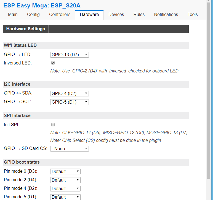Click the vertical scrollbar thumb
Screen dimensions: 213x200
pyautogui.click(x=208, y=91)
